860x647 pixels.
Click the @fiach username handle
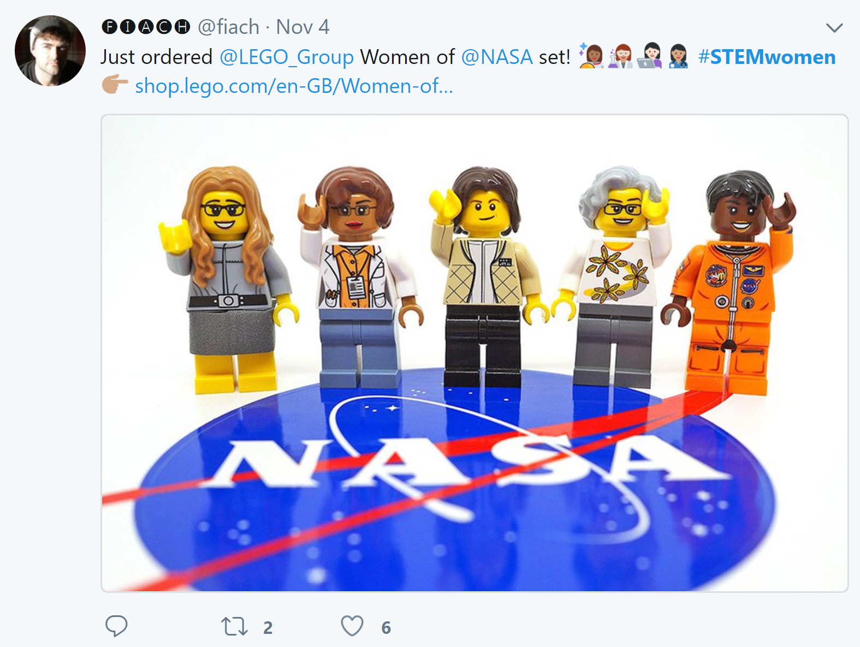click(228, 27)
